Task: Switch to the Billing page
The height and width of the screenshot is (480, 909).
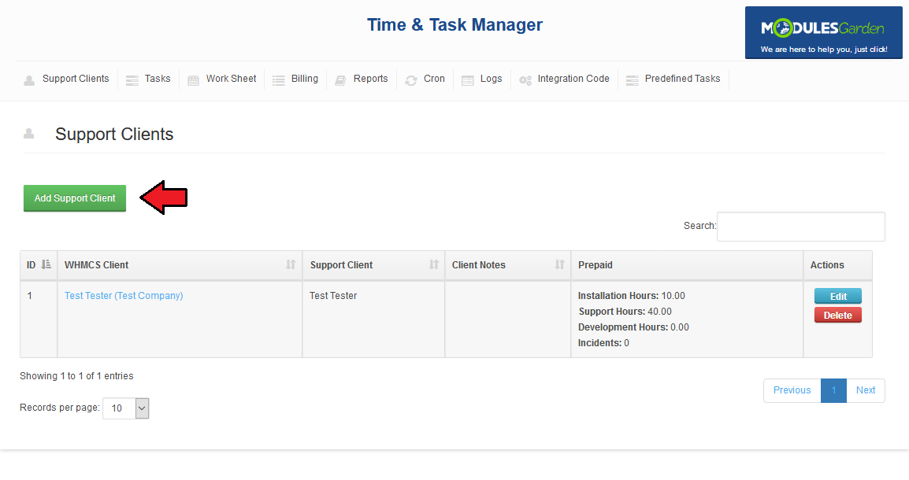Action: [x=304, y=79]
